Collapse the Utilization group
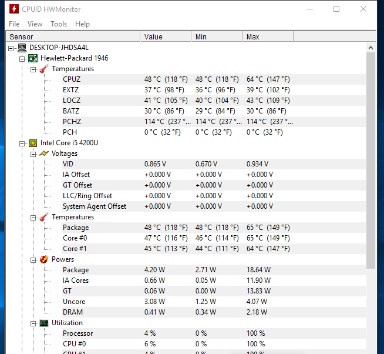 click(33, 324)
